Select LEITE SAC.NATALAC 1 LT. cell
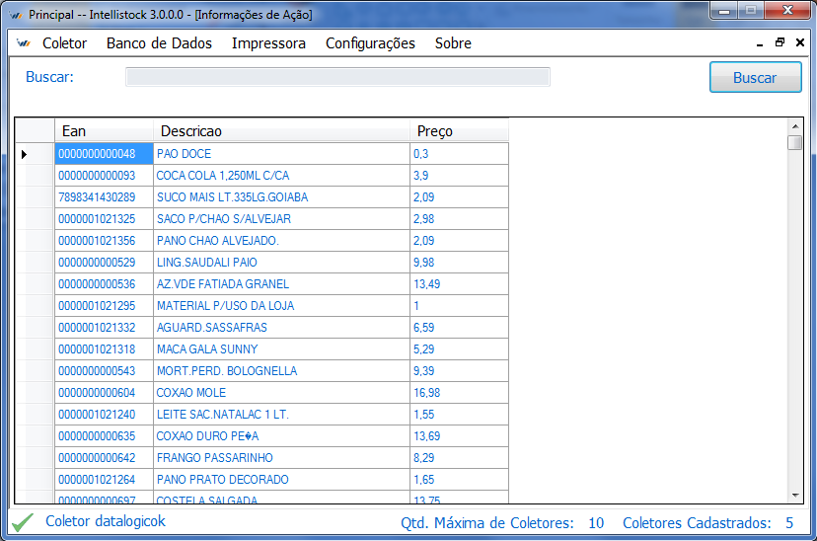 [282, 415]
